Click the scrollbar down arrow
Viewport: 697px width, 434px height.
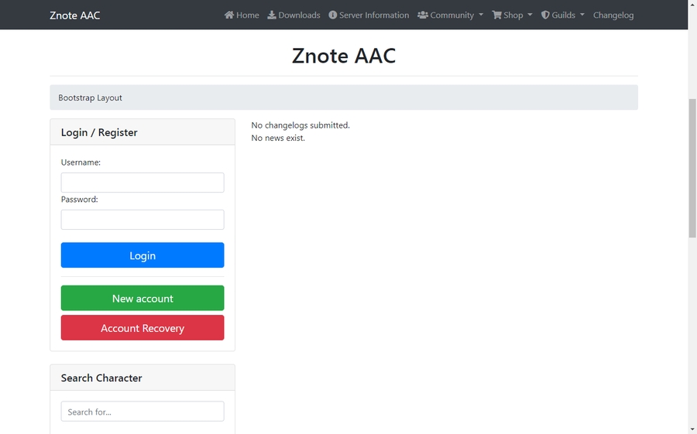pos(692,428)
